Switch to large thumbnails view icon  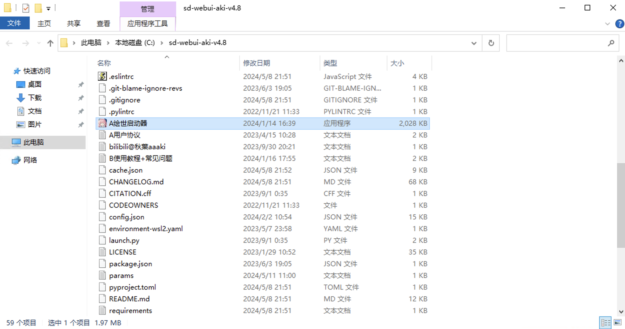point(617,323)
